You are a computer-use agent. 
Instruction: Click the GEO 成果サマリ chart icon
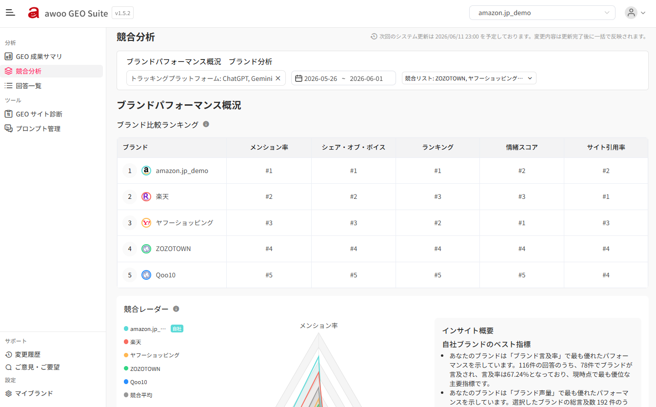pos(8,57)
